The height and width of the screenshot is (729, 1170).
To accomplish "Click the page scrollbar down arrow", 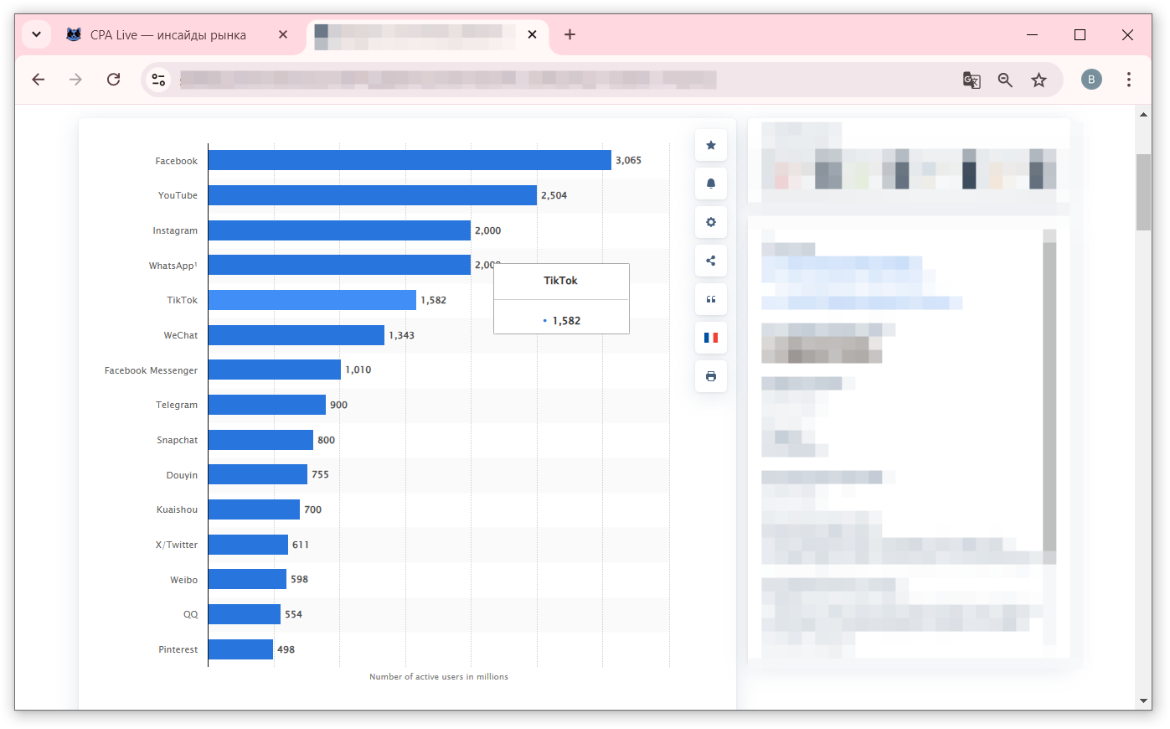I will pos(1144,701).
